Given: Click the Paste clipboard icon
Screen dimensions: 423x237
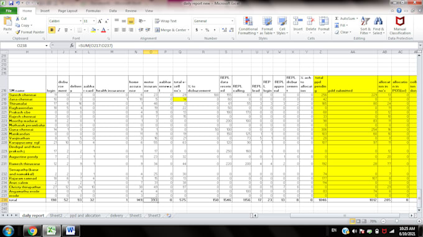Looking at the screenshot, I should coord(7,22).
